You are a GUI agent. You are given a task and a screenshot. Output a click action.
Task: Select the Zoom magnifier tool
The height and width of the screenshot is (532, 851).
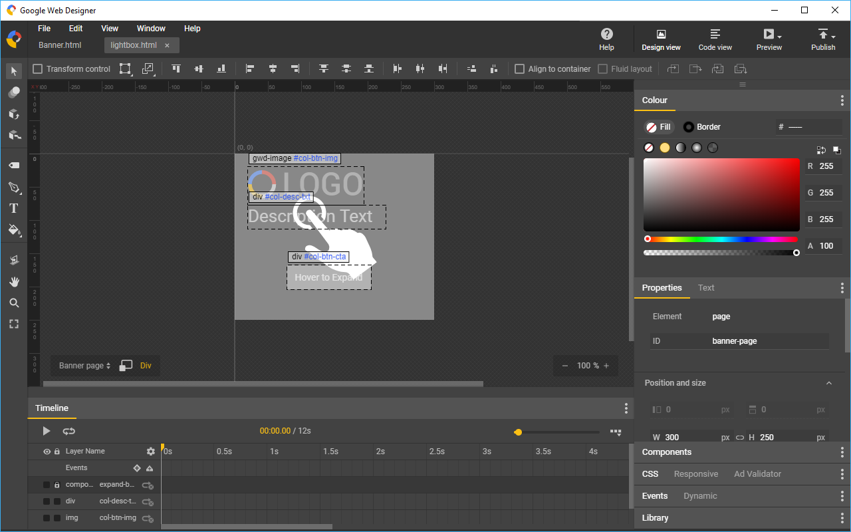coord(13,303)
